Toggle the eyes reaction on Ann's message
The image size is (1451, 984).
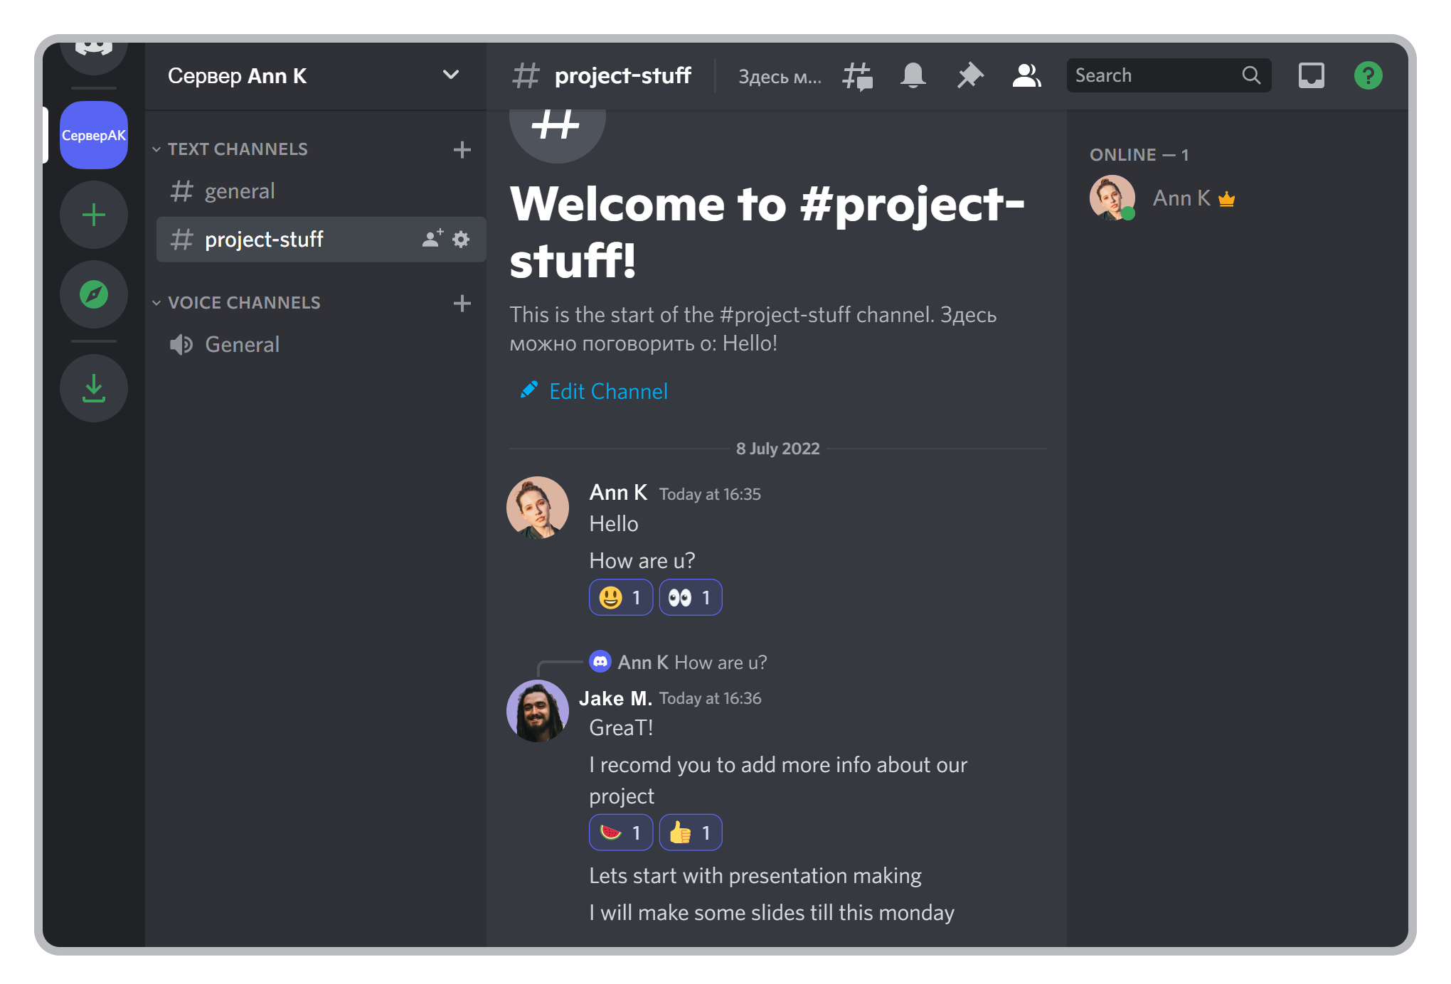tap(689, 597)
